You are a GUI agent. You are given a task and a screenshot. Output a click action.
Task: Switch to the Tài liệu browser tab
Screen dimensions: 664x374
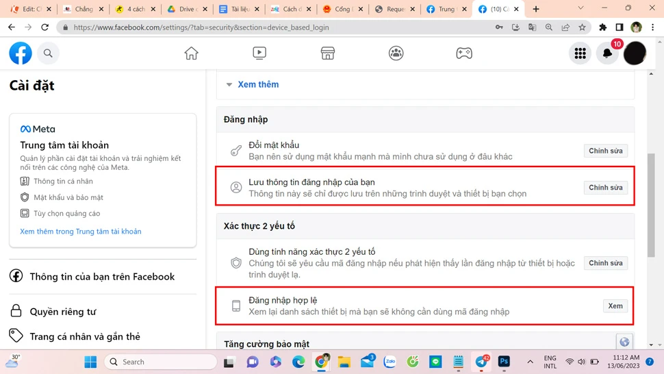[239, 9]
